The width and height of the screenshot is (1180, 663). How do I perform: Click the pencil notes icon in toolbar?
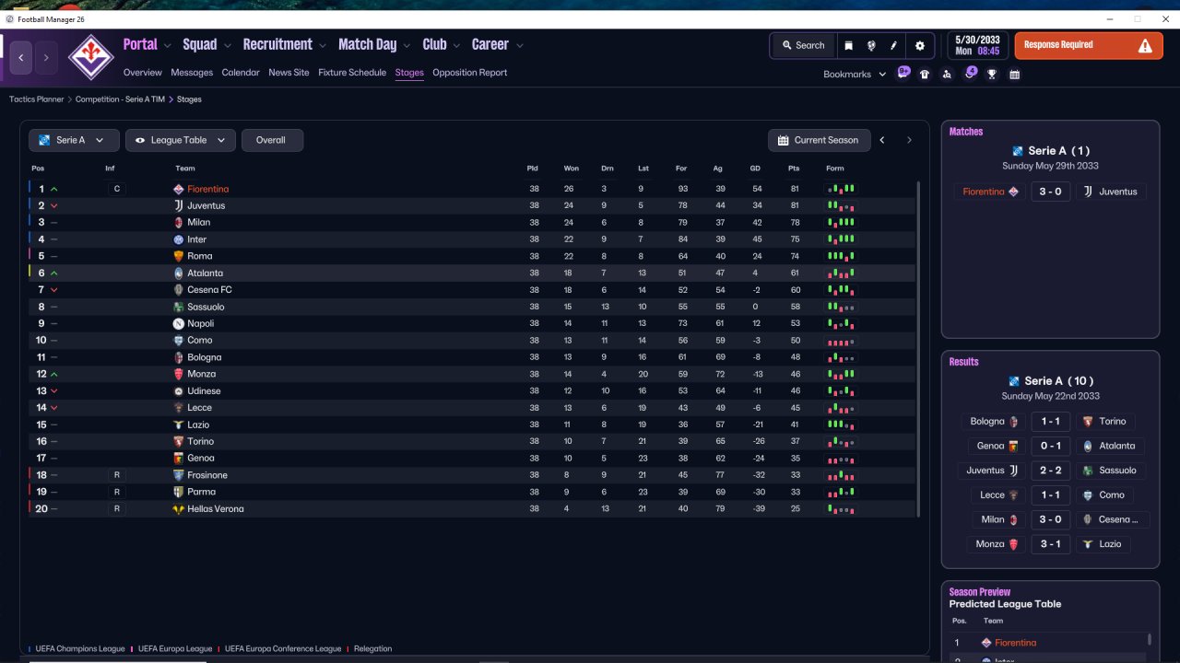point(893,45)
